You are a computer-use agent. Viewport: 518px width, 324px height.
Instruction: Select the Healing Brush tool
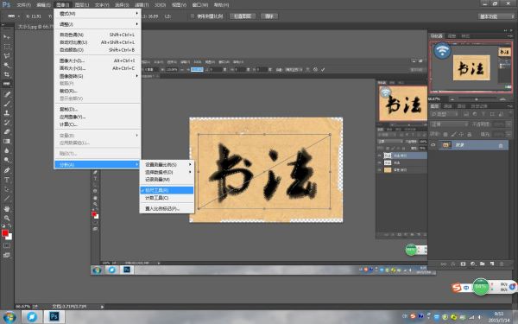[x=7, y=94]
